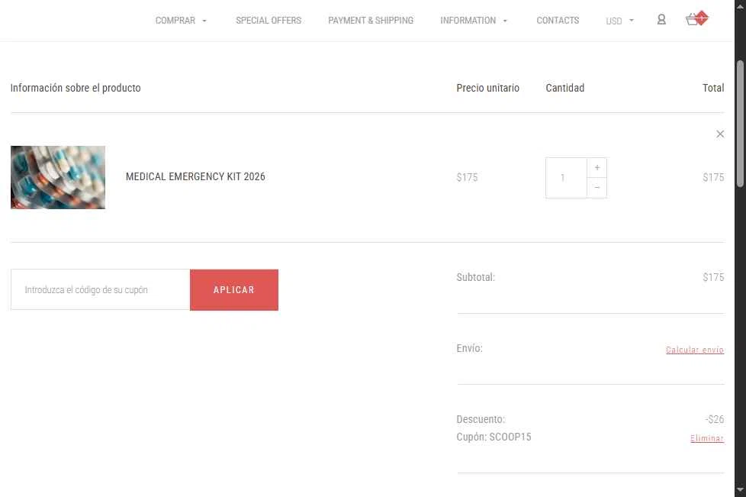
Task: Click the scrollbar down arrow
Action: 740,489
